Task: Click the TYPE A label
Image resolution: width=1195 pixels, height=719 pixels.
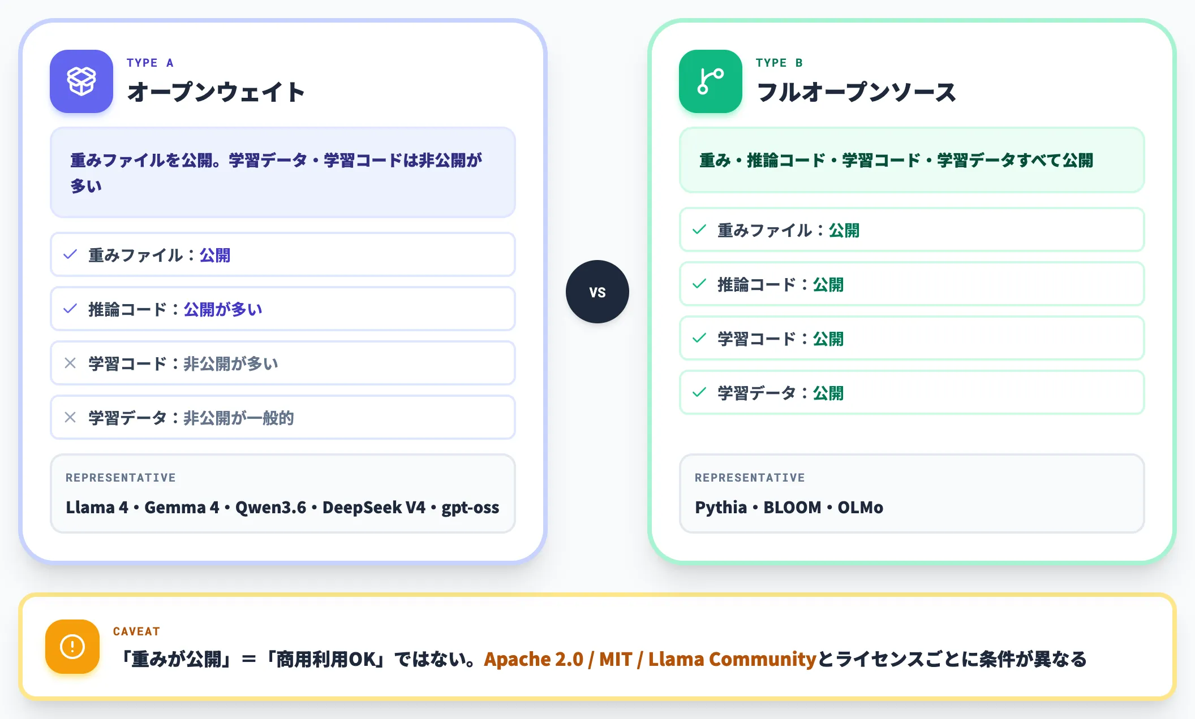Action: click(150, 63)
